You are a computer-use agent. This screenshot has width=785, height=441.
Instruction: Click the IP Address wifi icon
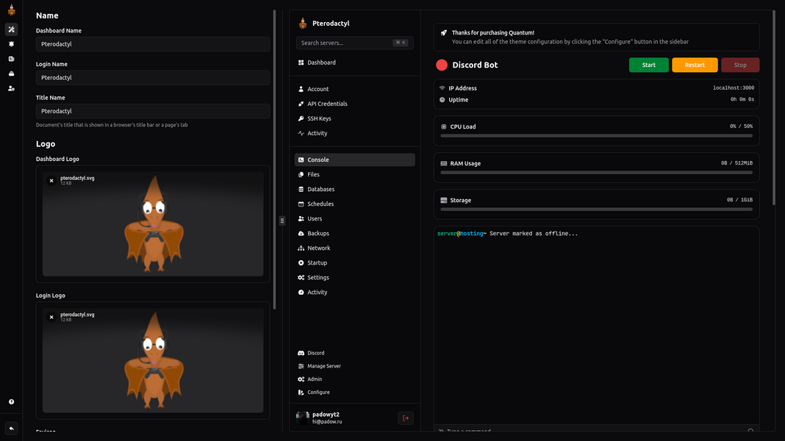tap(442, 88)
